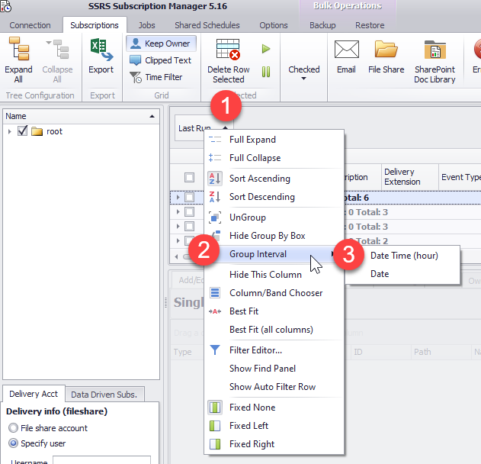
Task: Toggle the Time Filter option
Action: 156,77
